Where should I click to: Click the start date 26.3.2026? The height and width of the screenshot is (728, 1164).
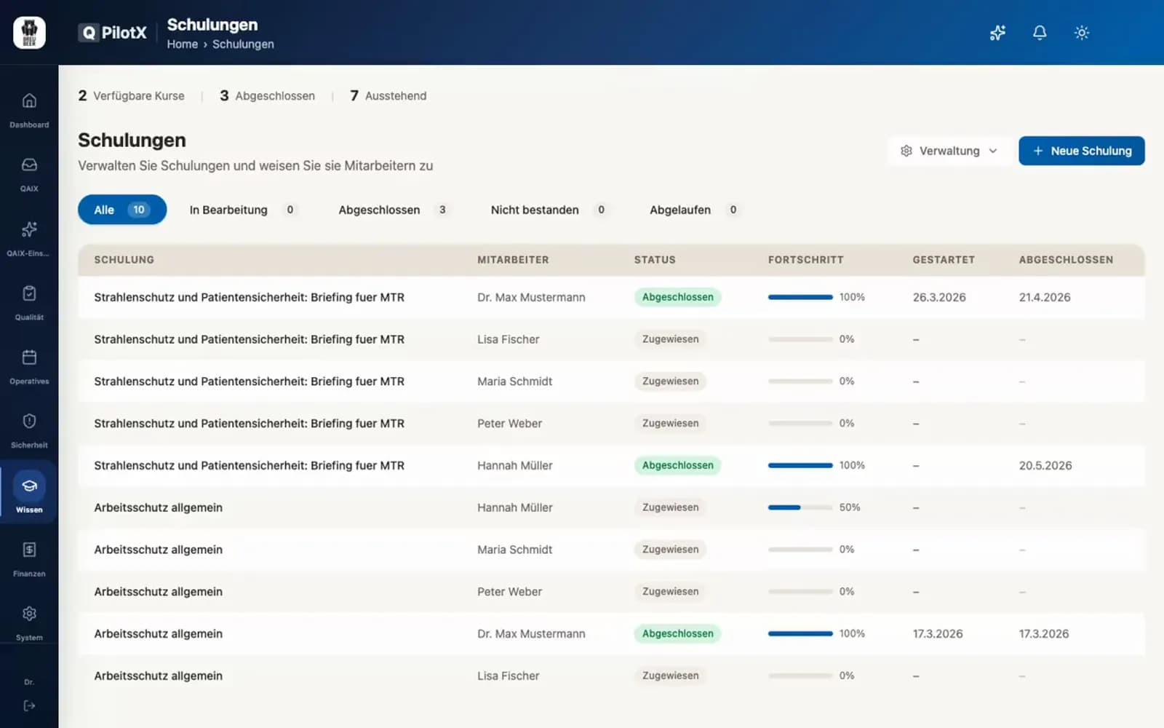(x=939, y=297)
